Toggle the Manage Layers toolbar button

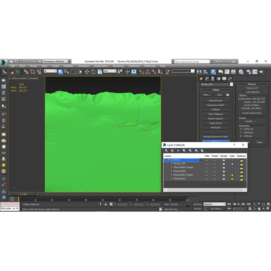(x=213, y=72)
